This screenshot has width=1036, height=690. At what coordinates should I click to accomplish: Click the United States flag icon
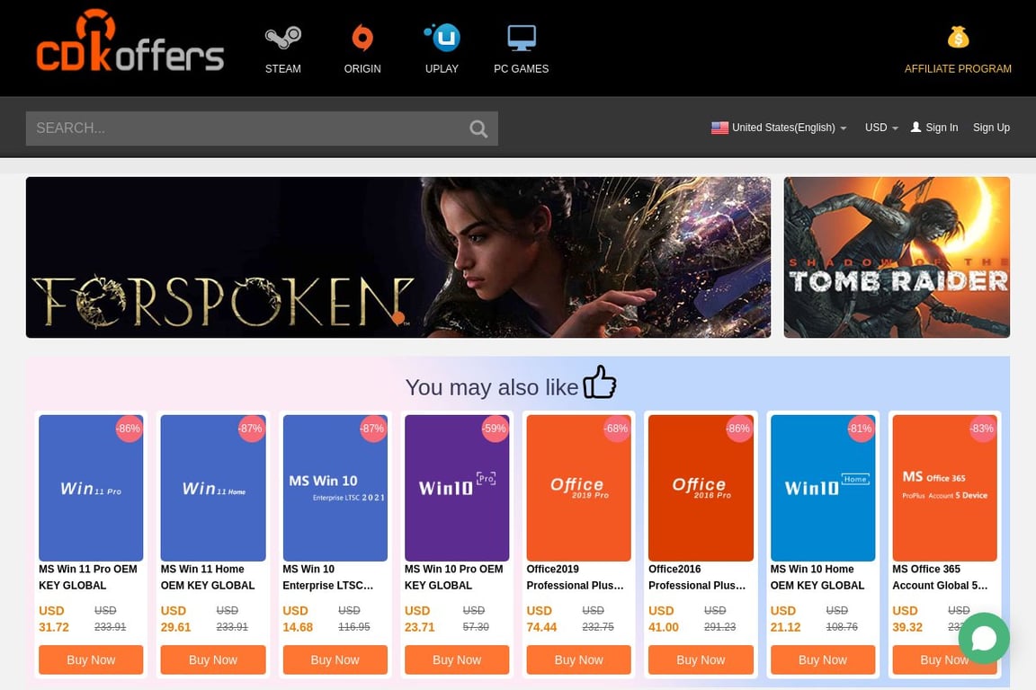tap(719, 128)
